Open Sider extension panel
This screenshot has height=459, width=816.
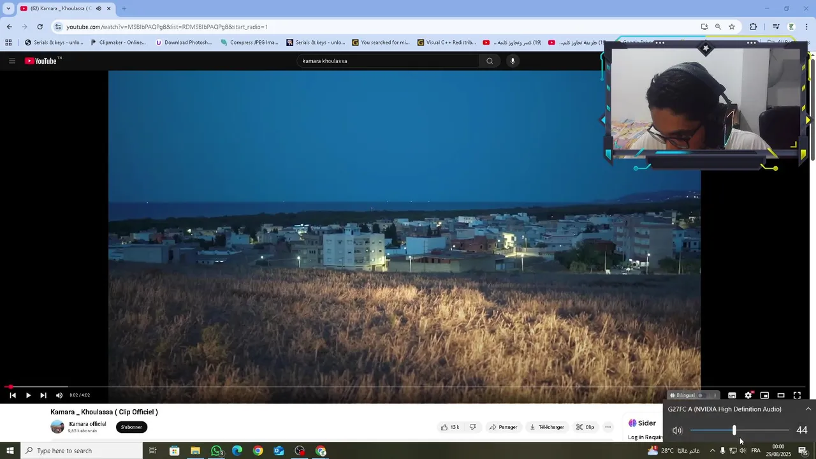click(643, 423)
